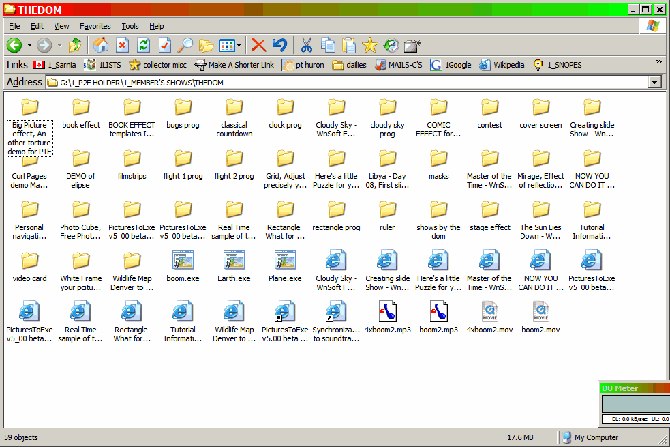Go up one folder level
670x447 pixels.
(75, 46)
